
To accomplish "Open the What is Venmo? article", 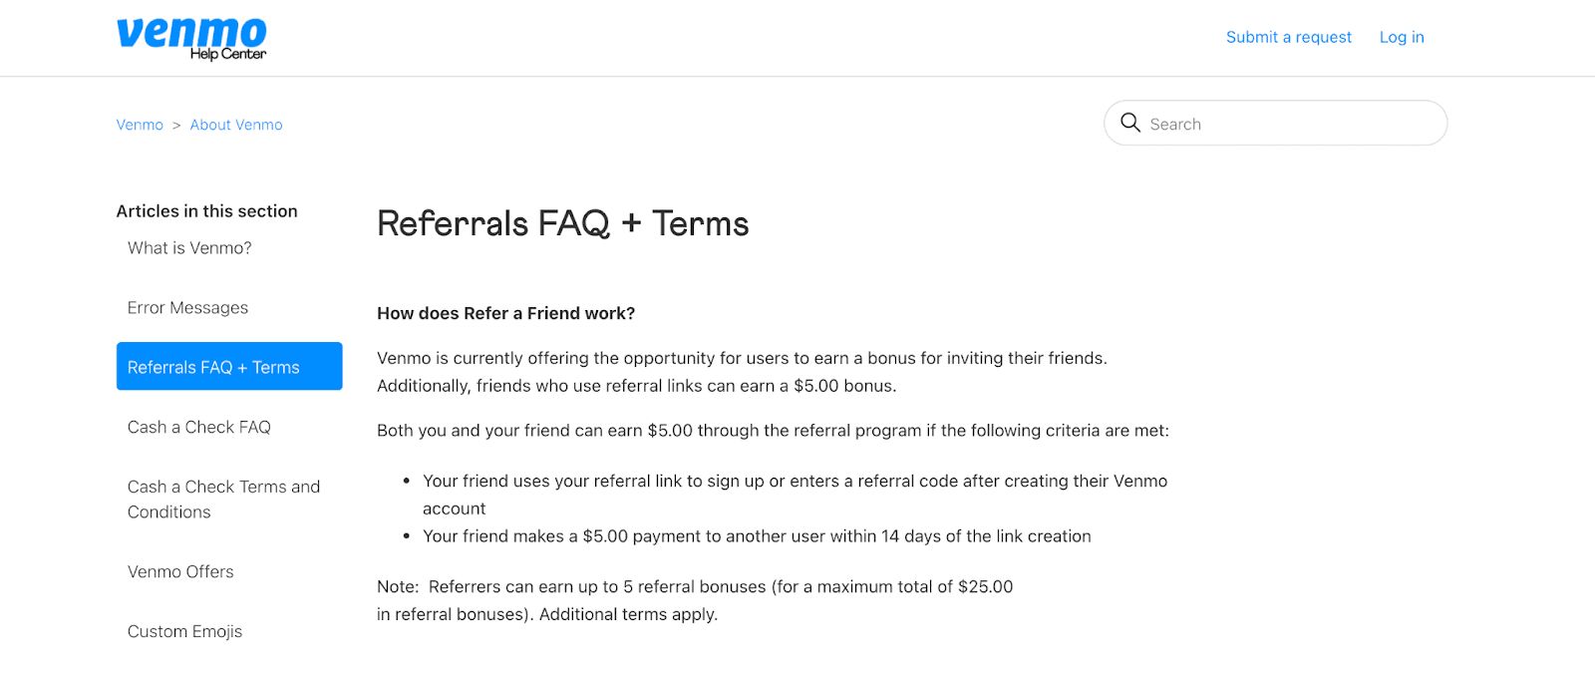I will click(x=189, y=247).
